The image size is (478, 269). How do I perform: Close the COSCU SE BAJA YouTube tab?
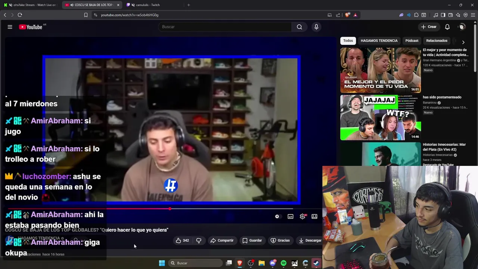tap(118, 5)
